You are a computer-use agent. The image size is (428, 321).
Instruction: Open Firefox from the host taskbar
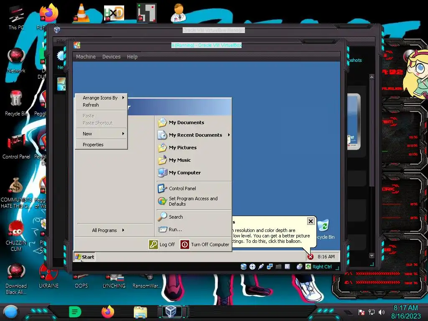(x=107, y=312)
